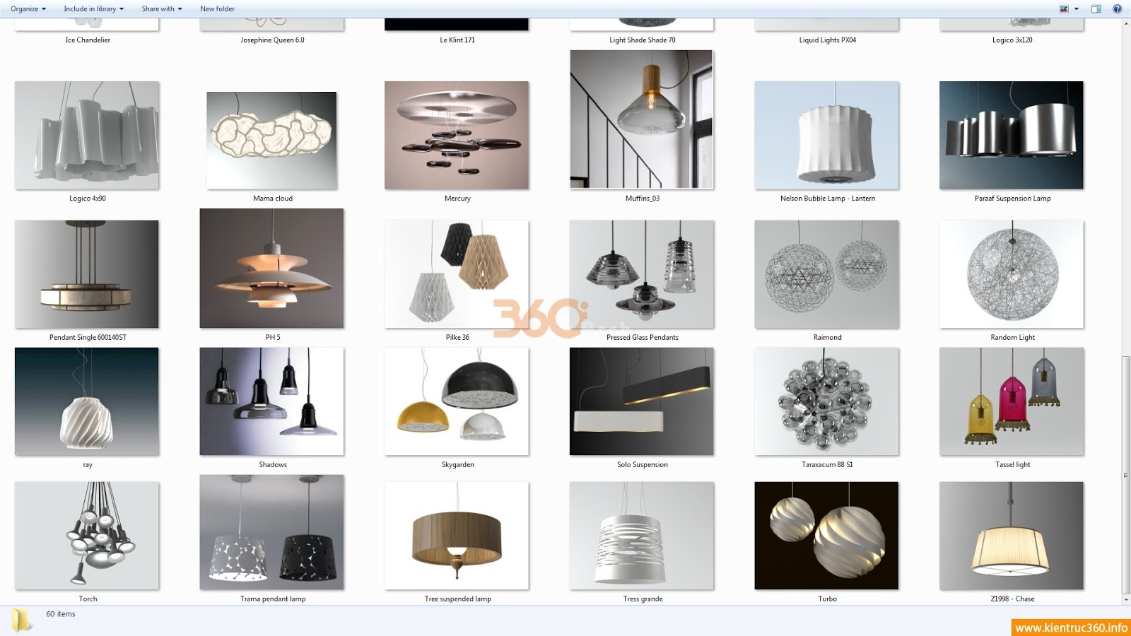Select the Random Light thumbnail

pos(1012,274)
